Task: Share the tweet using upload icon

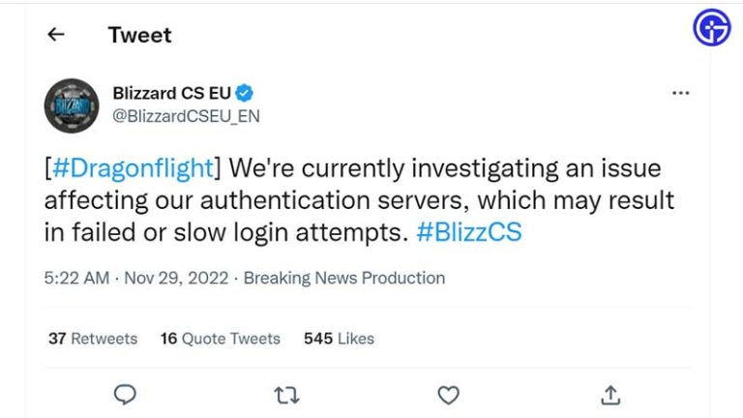Action: pyautogui.click(x=609, y=395)
